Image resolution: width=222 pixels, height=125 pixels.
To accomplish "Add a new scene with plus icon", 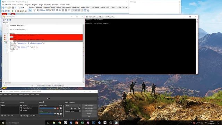I will pos(2,116).
